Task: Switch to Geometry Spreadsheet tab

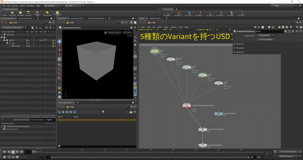Action: coord(96,18)
